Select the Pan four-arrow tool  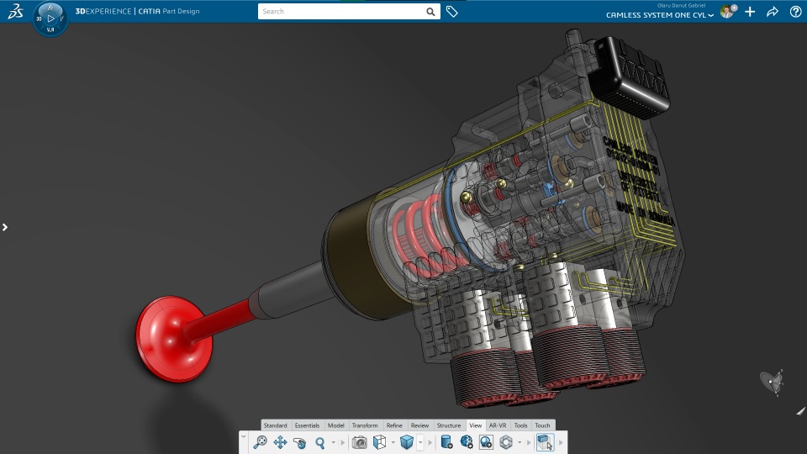280,442
